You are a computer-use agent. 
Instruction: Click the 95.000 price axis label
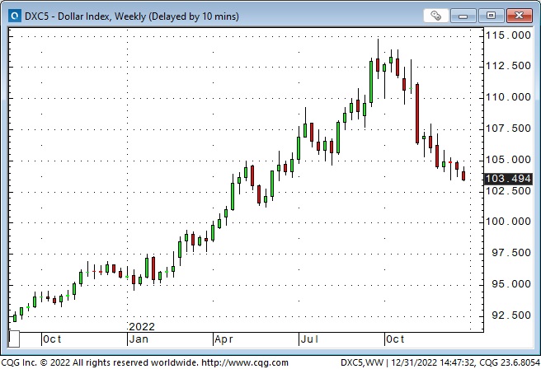(x=511, y=284)
